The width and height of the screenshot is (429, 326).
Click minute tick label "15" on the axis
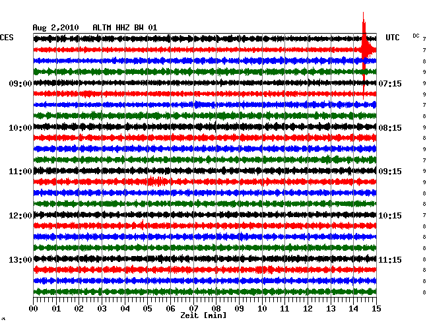tap(376, 308)
